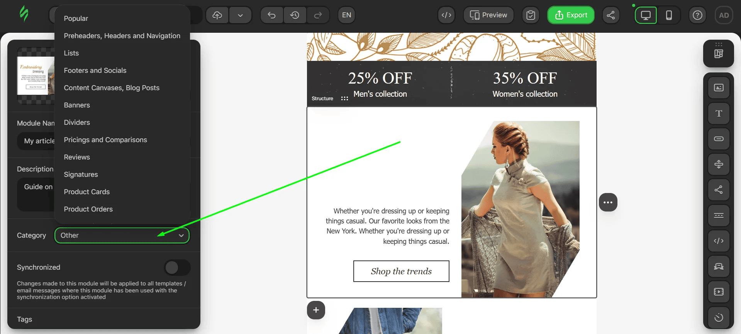Viewport: 741px width, 334px height.
Task: Select the Image block in right sidebar
Action: (x=718, y=88)
